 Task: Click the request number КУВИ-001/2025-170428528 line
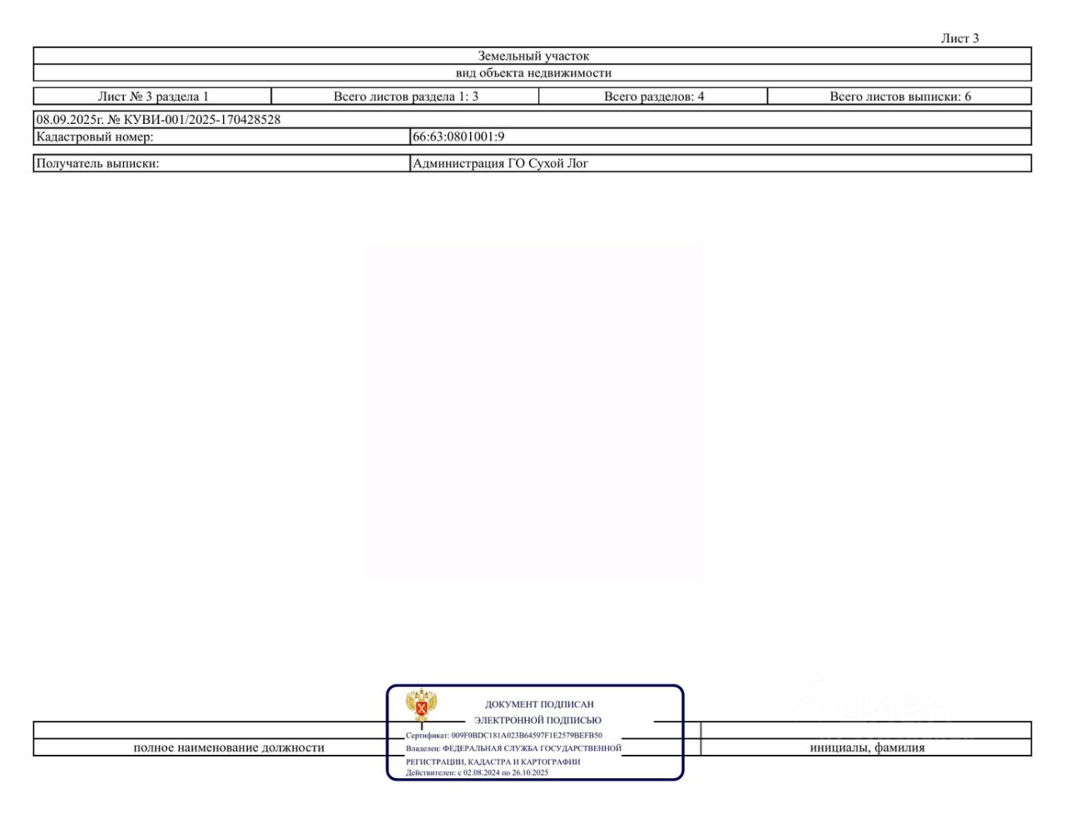(x=158, y=120)
